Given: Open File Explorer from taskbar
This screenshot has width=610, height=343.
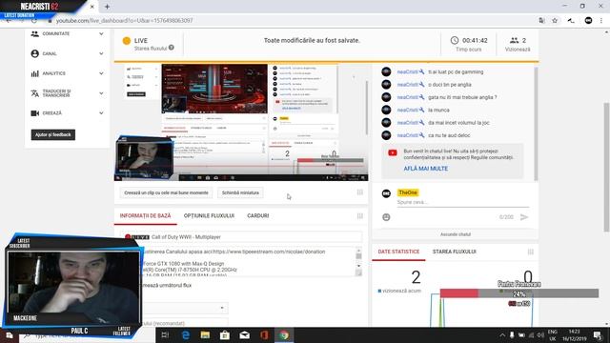Looking at the screenshot, I should point(205,334).
